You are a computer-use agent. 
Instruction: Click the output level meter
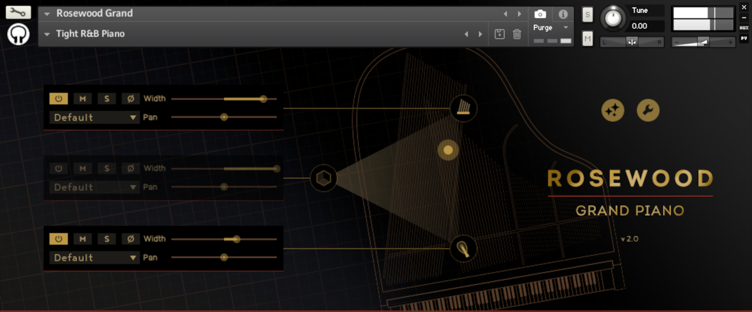point(703,19)
